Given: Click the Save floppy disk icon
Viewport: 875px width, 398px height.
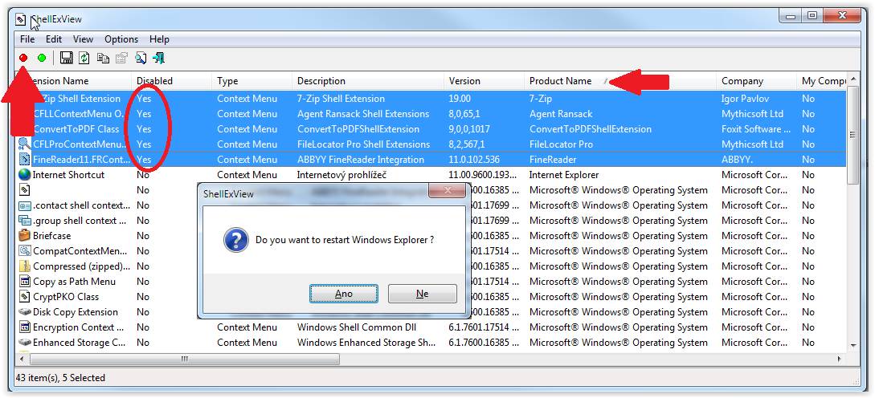Looking at the screenshot, I should pyautogui.click(x=67, y=58).
